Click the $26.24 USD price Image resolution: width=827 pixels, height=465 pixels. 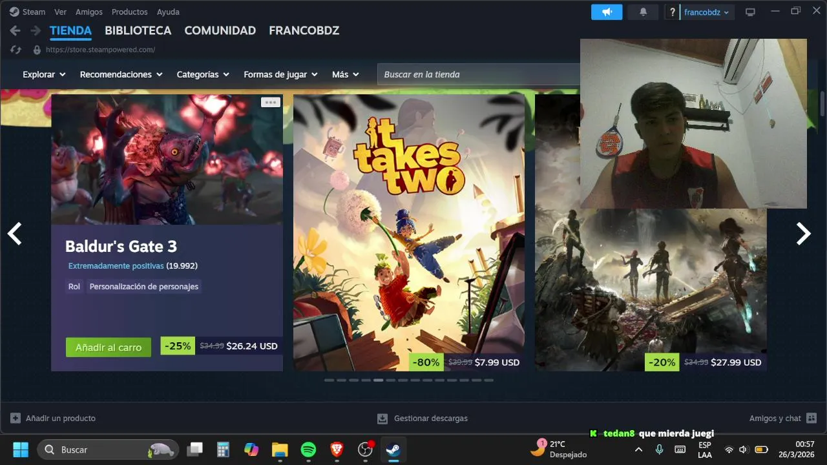click(x=252, y=346)
